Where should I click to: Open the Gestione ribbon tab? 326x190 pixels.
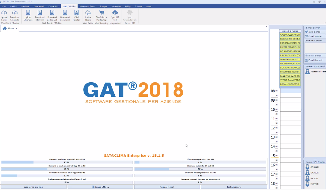pos(25,6)
